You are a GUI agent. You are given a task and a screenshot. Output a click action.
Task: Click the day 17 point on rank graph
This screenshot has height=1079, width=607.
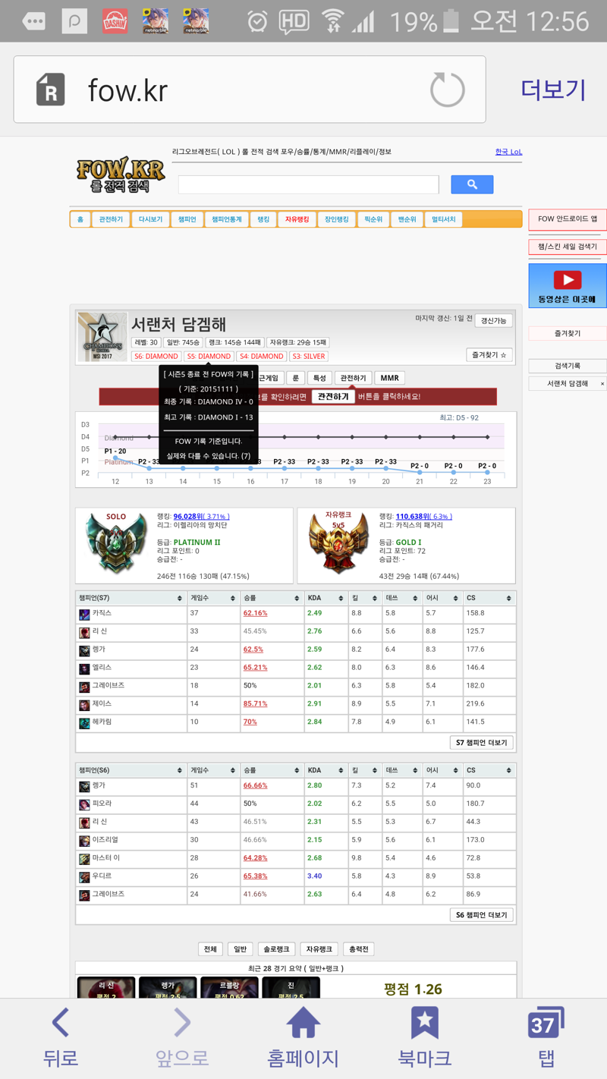[285, 469]
